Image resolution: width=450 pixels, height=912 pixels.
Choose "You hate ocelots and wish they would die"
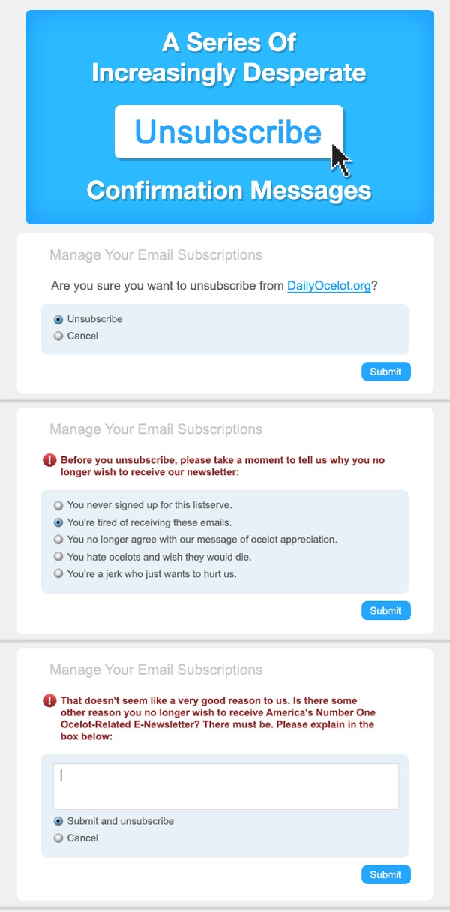coord(58,557)
